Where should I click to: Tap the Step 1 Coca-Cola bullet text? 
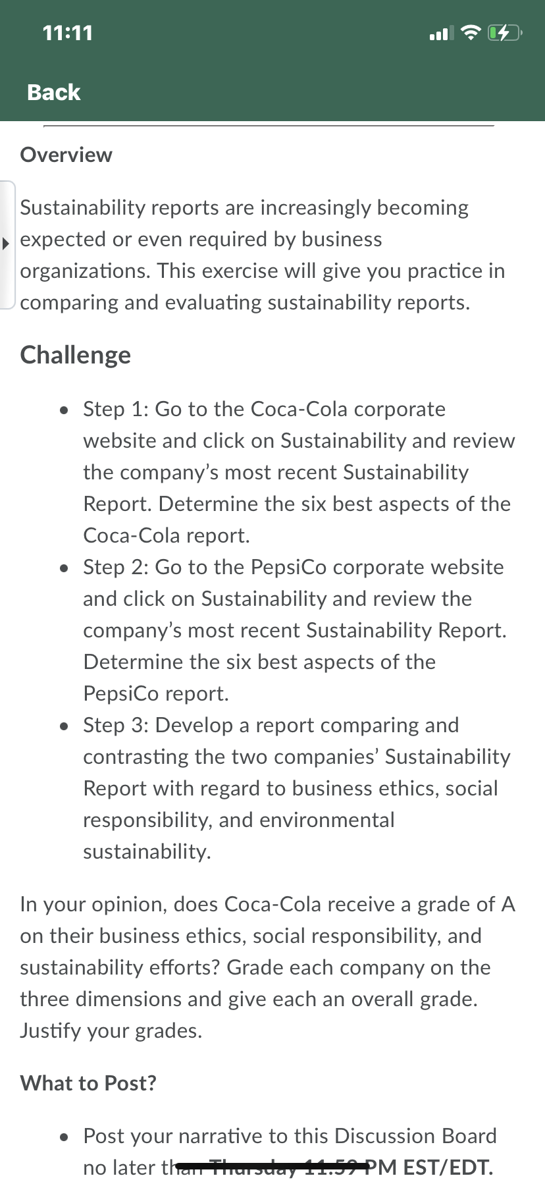coord(299,472)
